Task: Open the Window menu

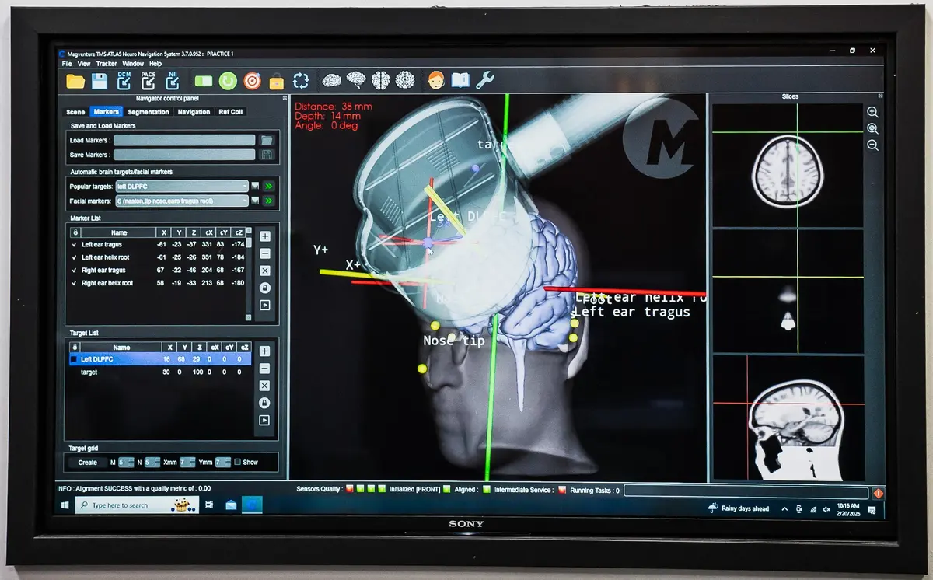Action: pyautogui.click(x=133, y=64)
